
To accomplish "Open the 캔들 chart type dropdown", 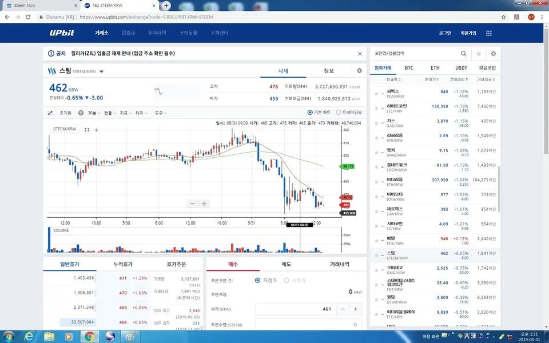I will pyautogui.click(x=110, y=113).
